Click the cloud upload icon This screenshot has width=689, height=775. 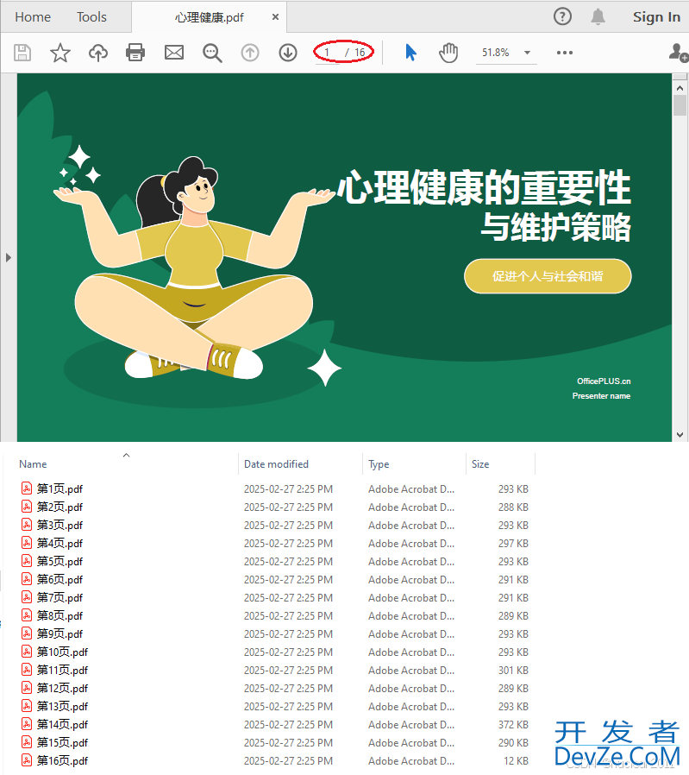(98, 53)
